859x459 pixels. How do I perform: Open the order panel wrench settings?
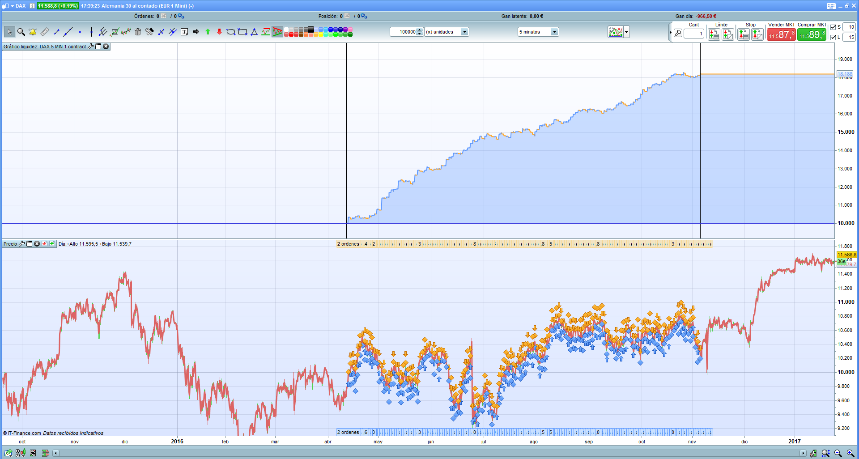[x=678, y=34]
